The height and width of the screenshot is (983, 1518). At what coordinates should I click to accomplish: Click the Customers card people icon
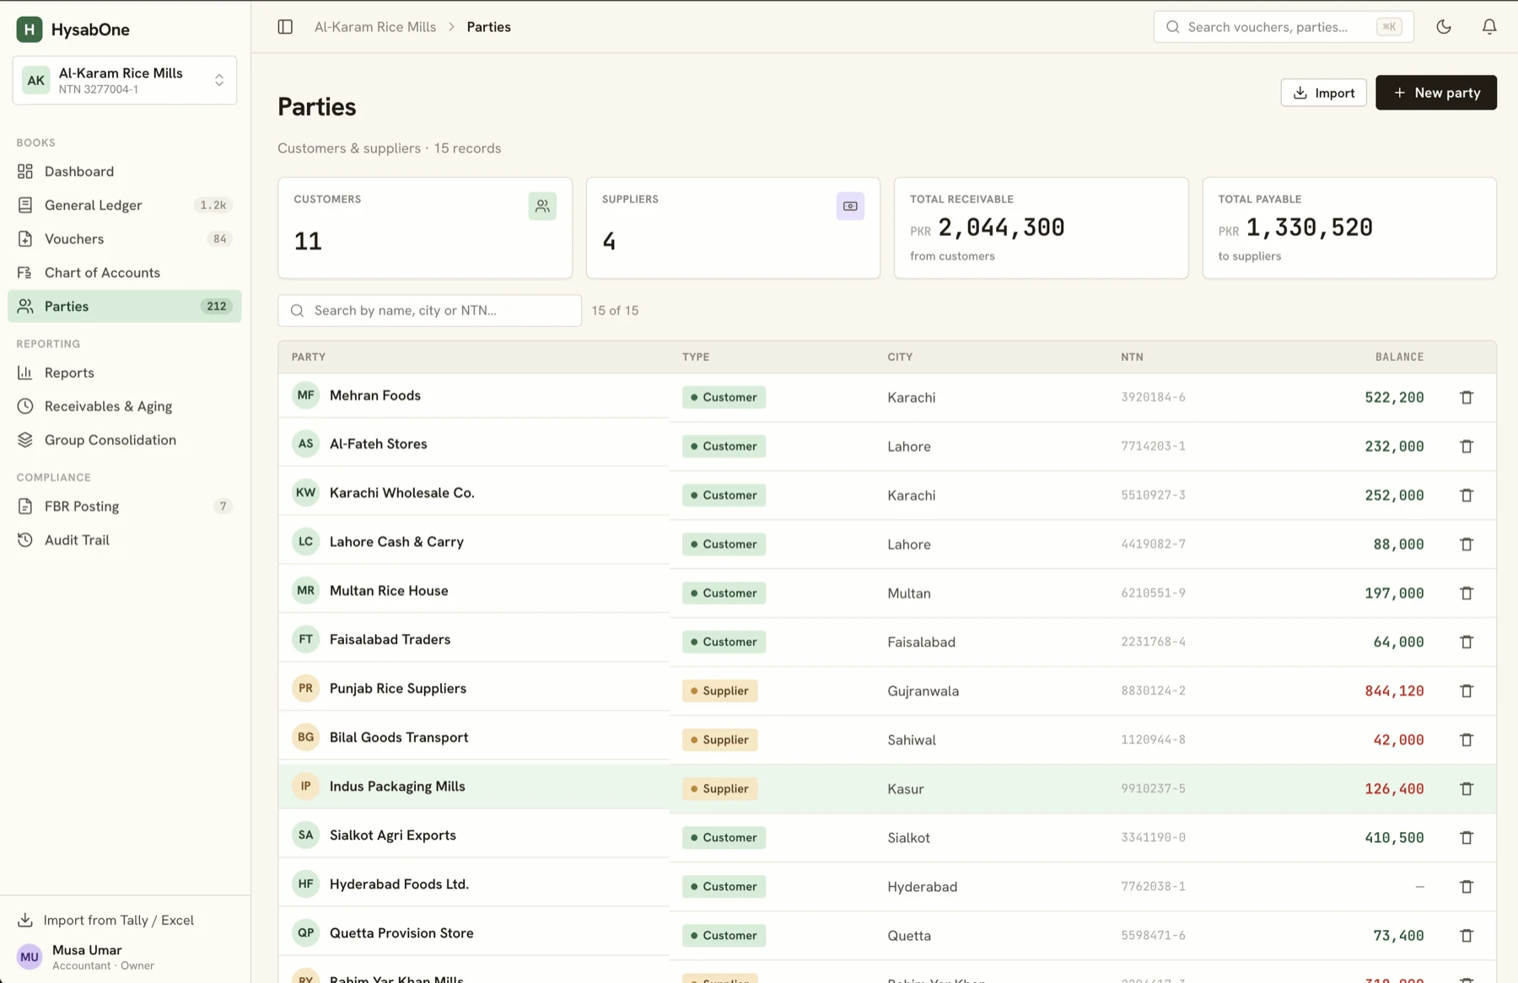542,206
